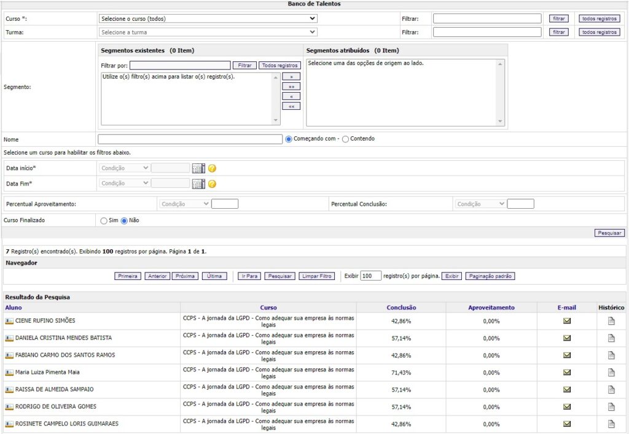Viewport: 629px width, 434px height.
Task: Open calendar picker for Data início
Action: [x=198, y=168]
